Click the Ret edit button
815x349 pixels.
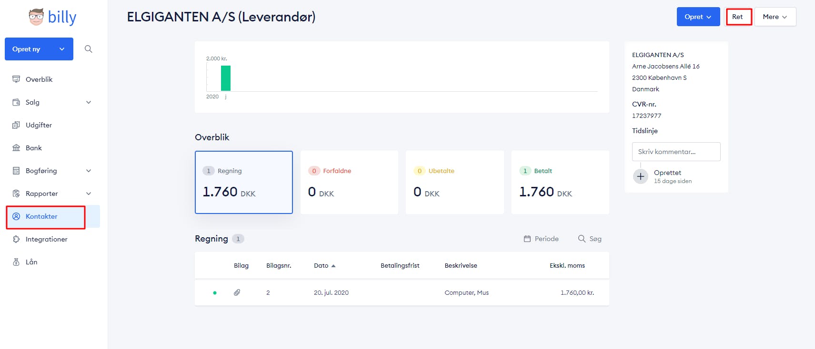pyautogui.click(x=738, y=17)
